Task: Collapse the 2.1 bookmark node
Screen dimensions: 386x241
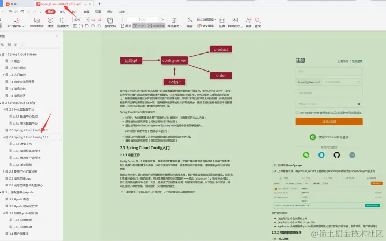Action: (x=4, y=110)
